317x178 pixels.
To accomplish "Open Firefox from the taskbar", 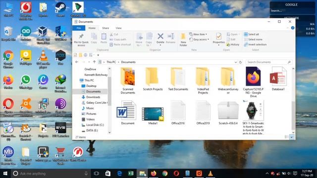I will [154, 174].
